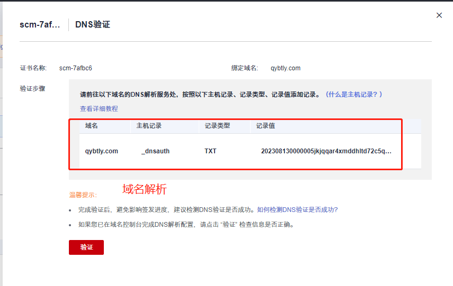Select qybtly.com in the table row
This screenshot has height=286, width=453.
coord(102,151)
